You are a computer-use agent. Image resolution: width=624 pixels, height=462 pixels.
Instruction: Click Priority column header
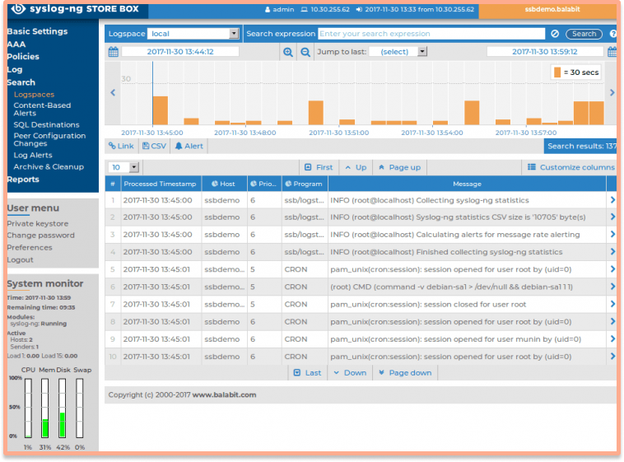[x=264, y=184]
